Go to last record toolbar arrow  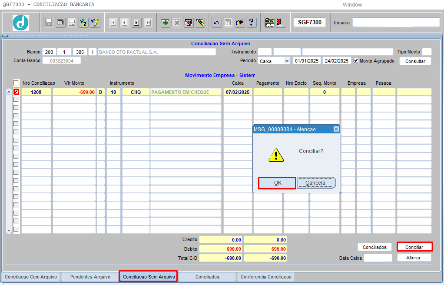tap(148, 23)
